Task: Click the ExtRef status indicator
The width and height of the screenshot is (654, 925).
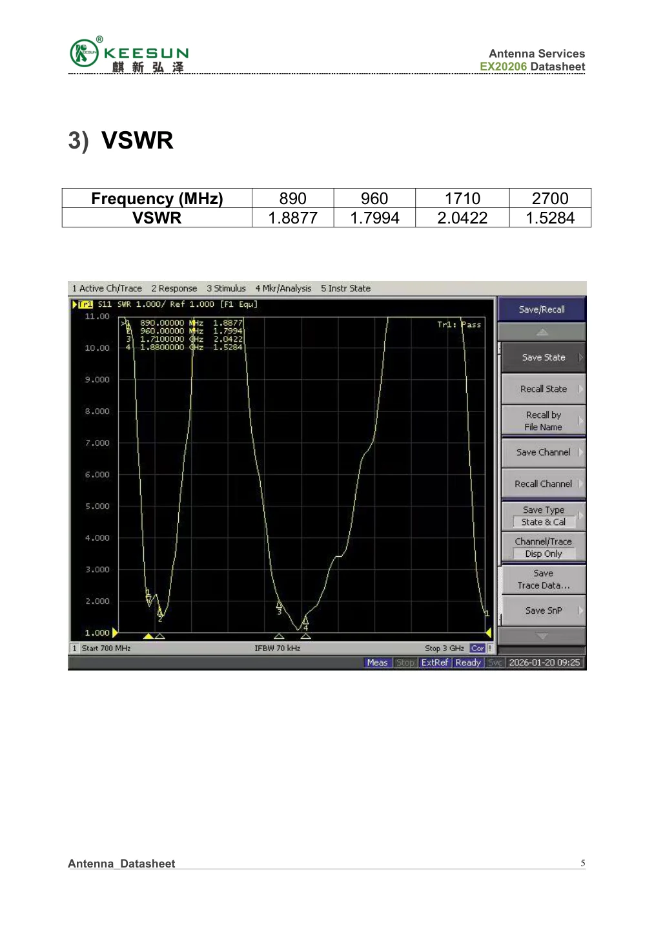Action: pos(435,663)
